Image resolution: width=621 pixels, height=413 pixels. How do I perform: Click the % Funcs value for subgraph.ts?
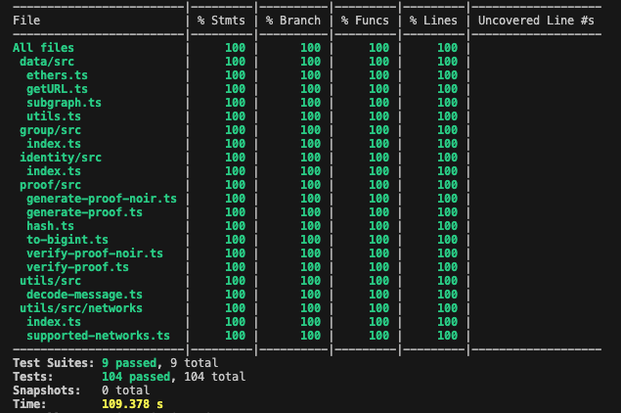coord(379,103)
